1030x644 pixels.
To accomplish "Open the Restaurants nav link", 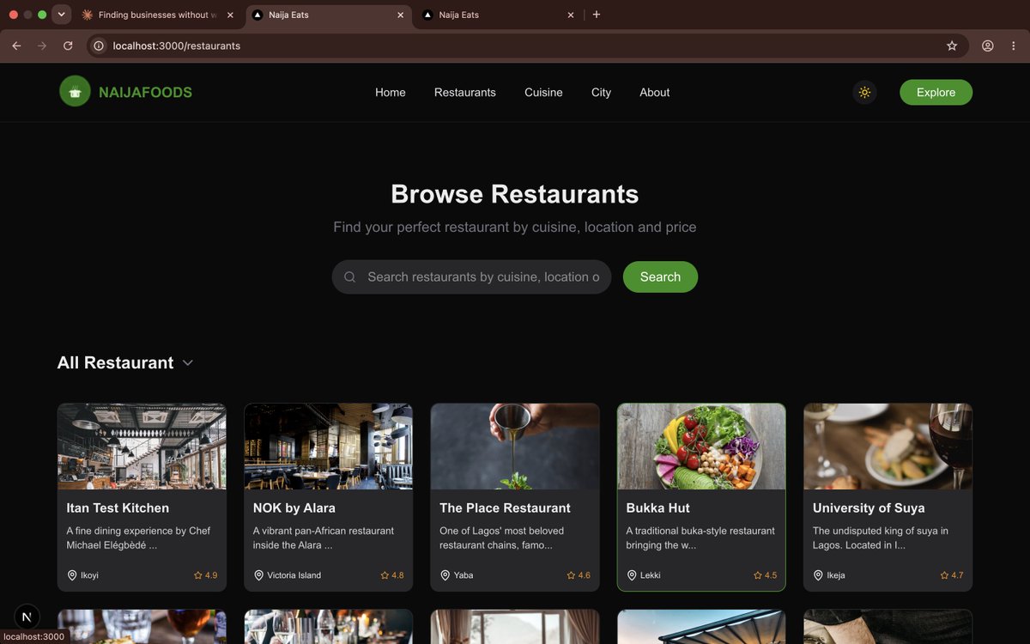I will [x=465, y=92].
